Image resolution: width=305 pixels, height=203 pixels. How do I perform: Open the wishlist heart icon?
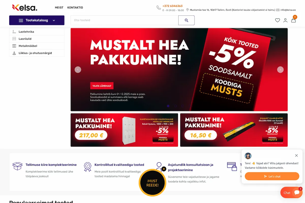click(x=278, y=20)
